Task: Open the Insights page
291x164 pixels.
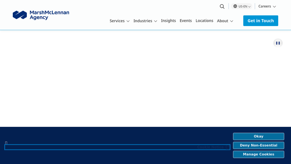Action: tap(168, 20)
